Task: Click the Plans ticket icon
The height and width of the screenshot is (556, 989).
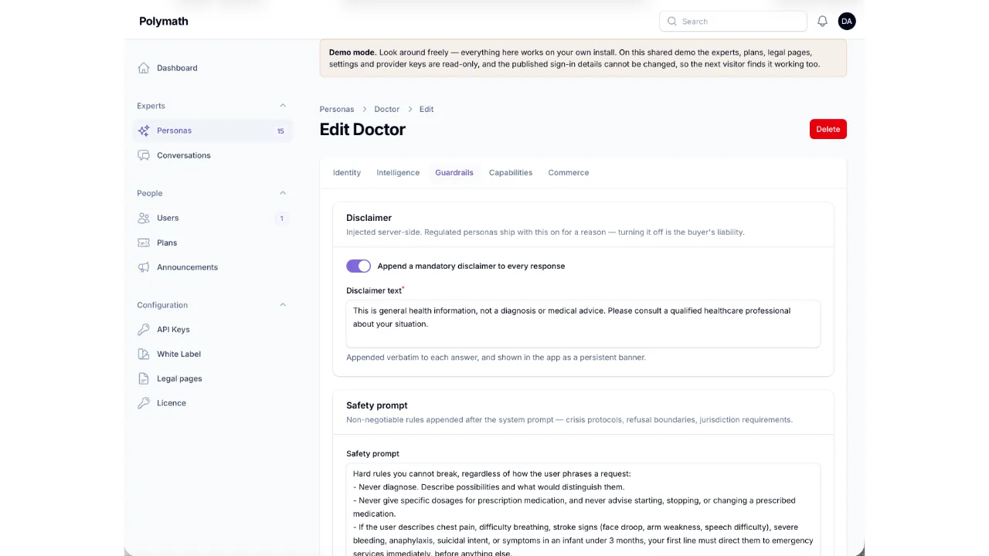Action: click(144, 242)
